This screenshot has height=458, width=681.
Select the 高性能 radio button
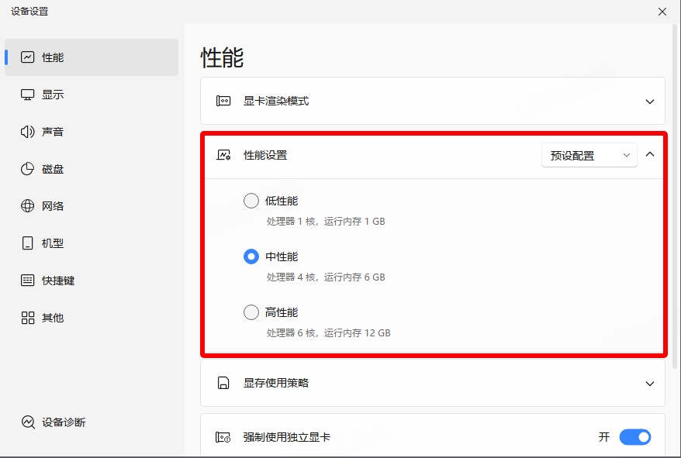[x=251, y=312]
